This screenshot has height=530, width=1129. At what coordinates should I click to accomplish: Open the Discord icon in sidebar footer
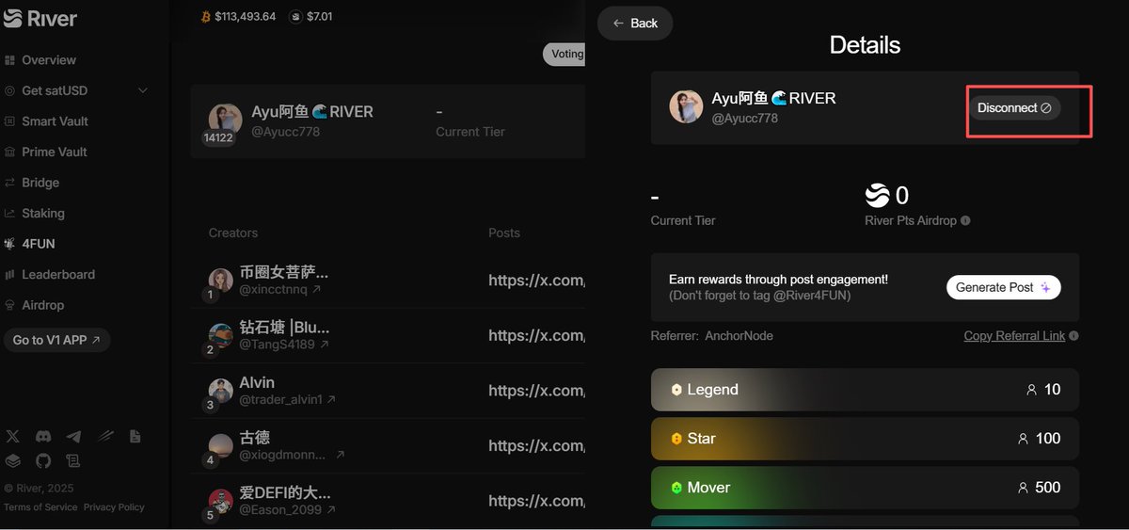click(42, 437)
